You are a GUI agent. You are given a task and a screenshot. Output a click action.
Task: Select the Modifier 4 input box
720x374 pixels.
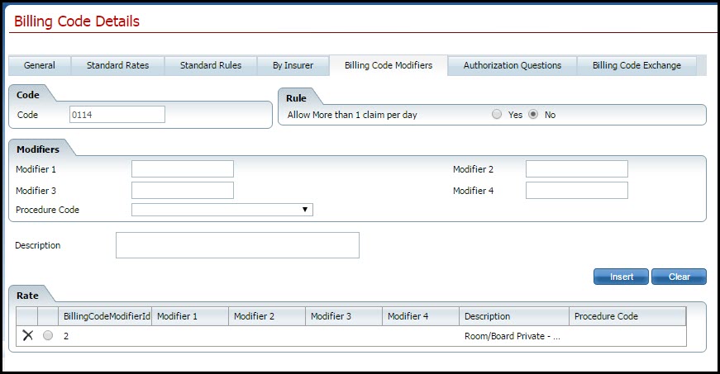coord(576,191)
